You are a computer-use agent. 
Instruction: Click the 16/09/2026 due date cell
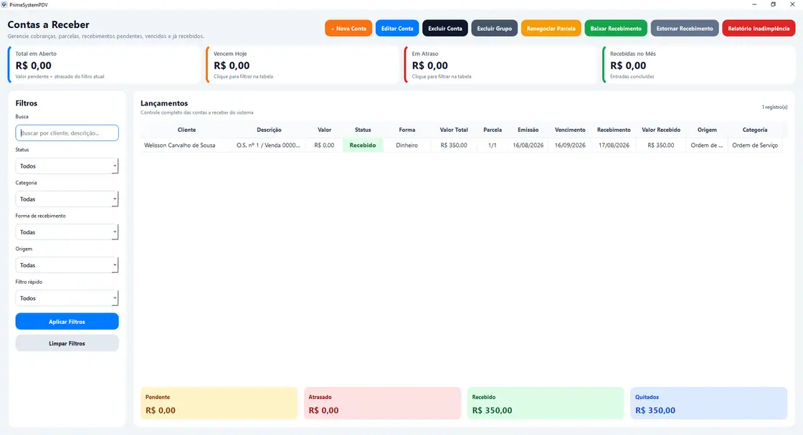click(570, 145)
